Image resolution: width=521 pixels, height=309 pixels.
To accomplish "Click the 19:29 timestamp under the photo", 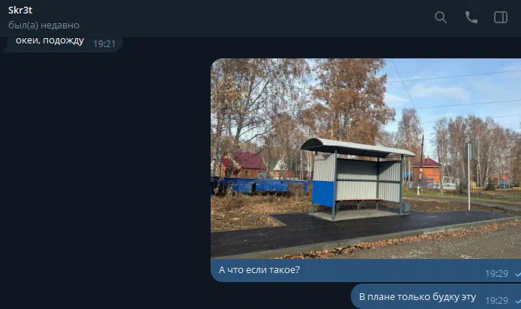I will coord(496,274).
